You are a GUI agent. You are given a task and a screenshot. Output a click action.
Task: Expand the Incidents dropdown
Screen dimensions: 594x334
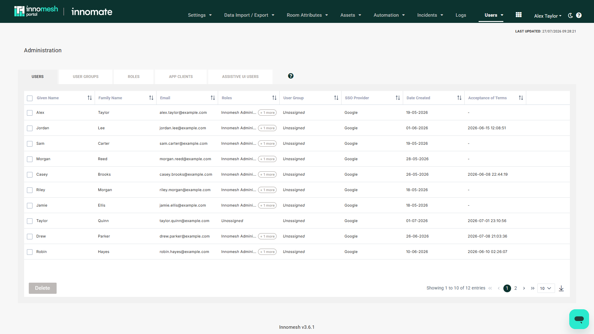tap(430, 15)
